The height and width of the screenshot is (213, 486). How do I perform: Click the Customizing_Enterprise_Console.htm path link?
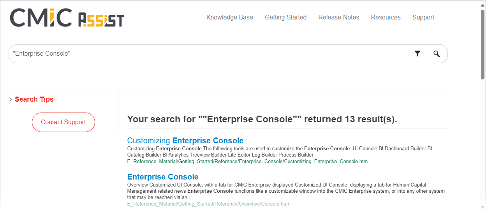247,161
